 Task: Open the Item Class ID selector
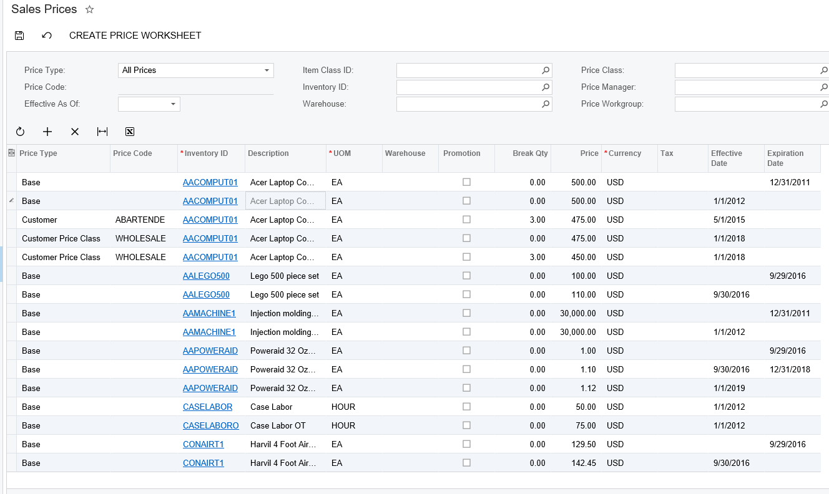546,70
